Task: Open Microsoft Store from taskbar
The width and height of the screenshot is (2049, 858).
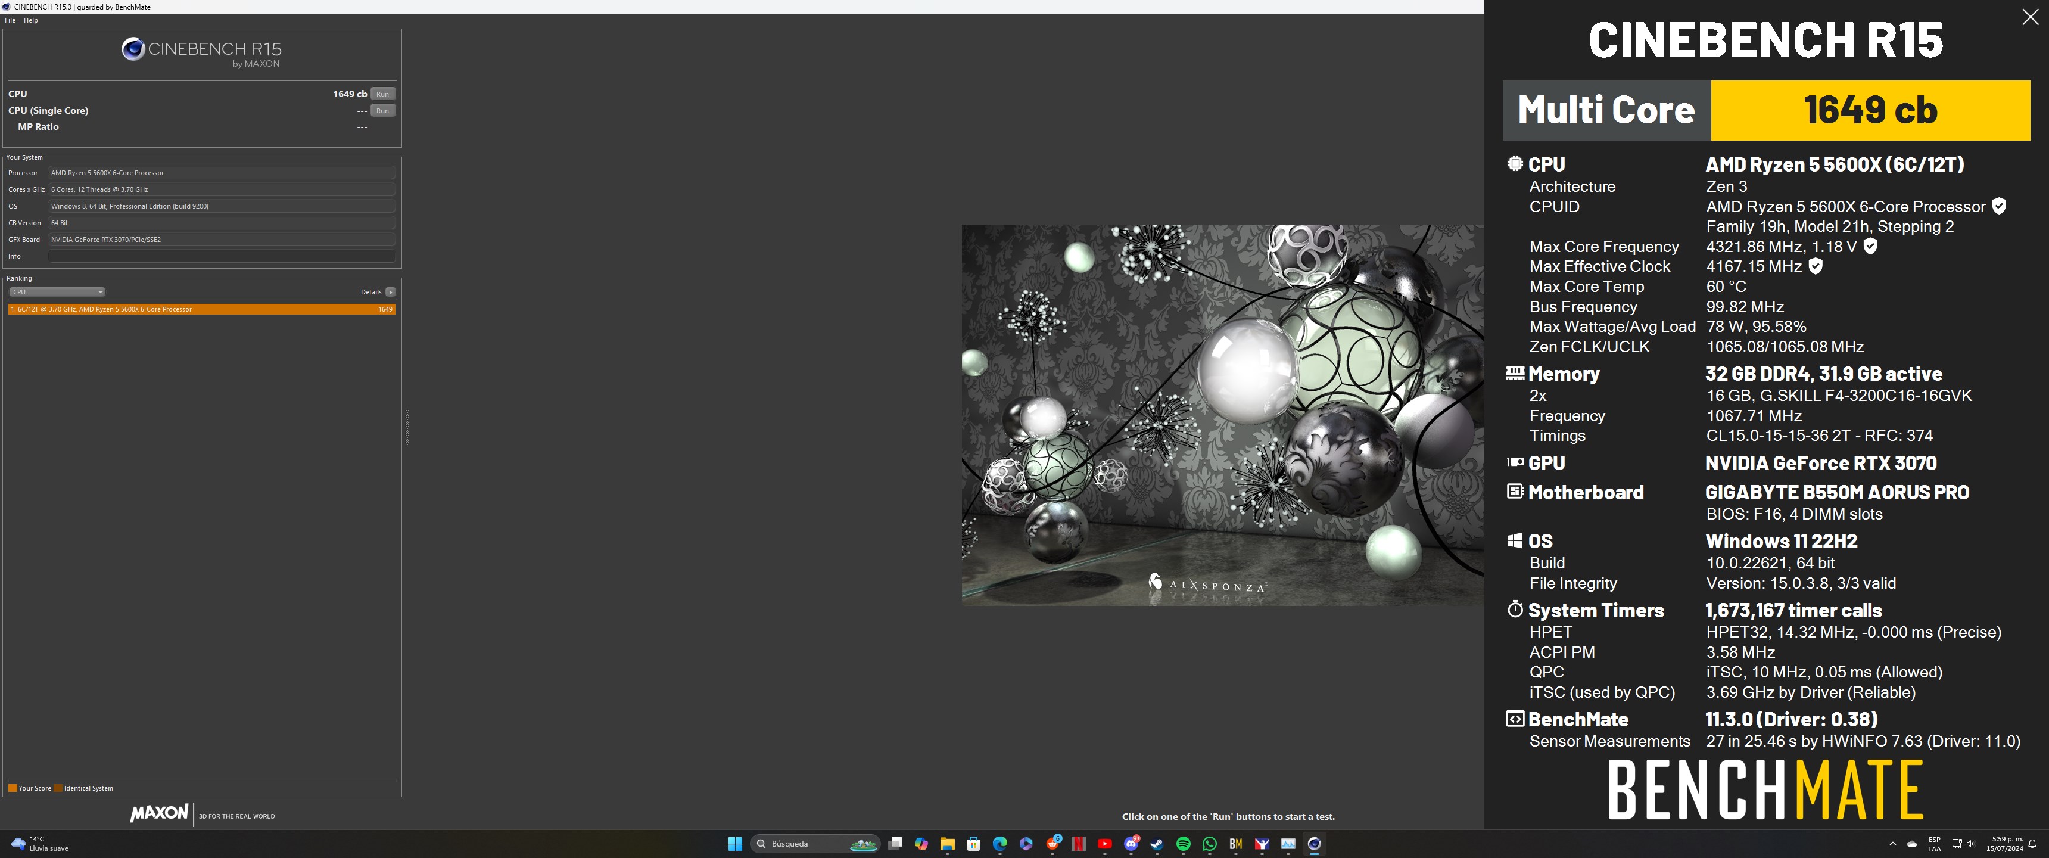Action: tap(974, 844)
